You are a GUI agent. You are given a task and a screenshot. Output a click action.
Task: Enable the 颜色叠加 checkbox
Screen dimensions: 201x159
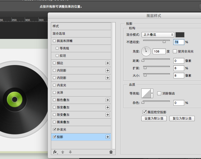point(54,100)
